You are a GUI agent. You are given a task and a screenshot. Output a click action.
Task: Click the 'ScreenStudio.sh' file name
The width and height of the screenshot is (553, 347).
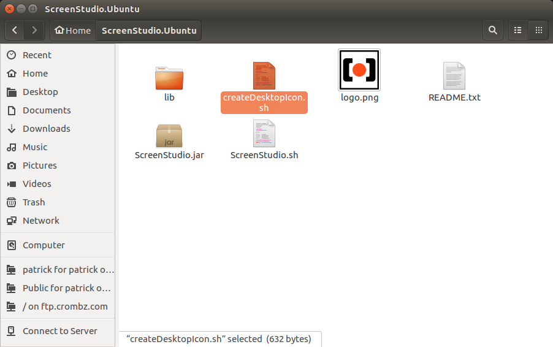(264, 155)
